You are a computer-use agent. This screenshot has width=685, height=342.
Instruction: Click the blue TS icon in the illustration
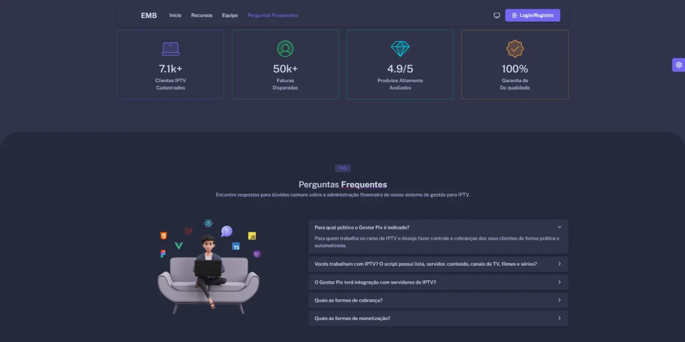(x=236, y=247)
